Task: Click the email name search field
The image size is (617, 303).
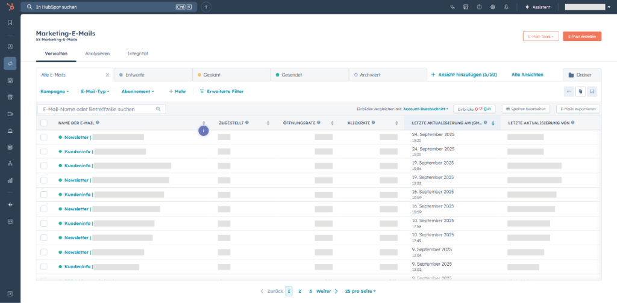Action: tap(96, 109)
